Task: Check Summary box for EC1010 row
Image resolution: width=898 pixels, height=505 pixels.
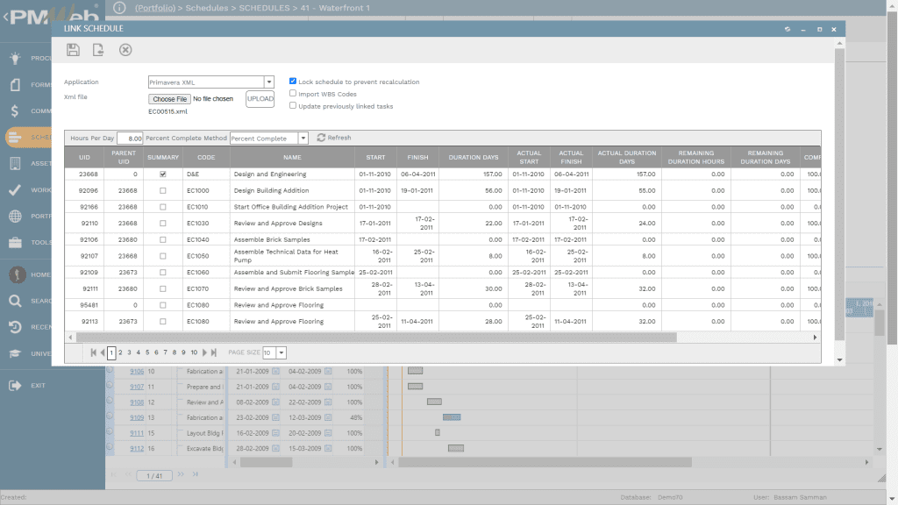Action: 162,207
